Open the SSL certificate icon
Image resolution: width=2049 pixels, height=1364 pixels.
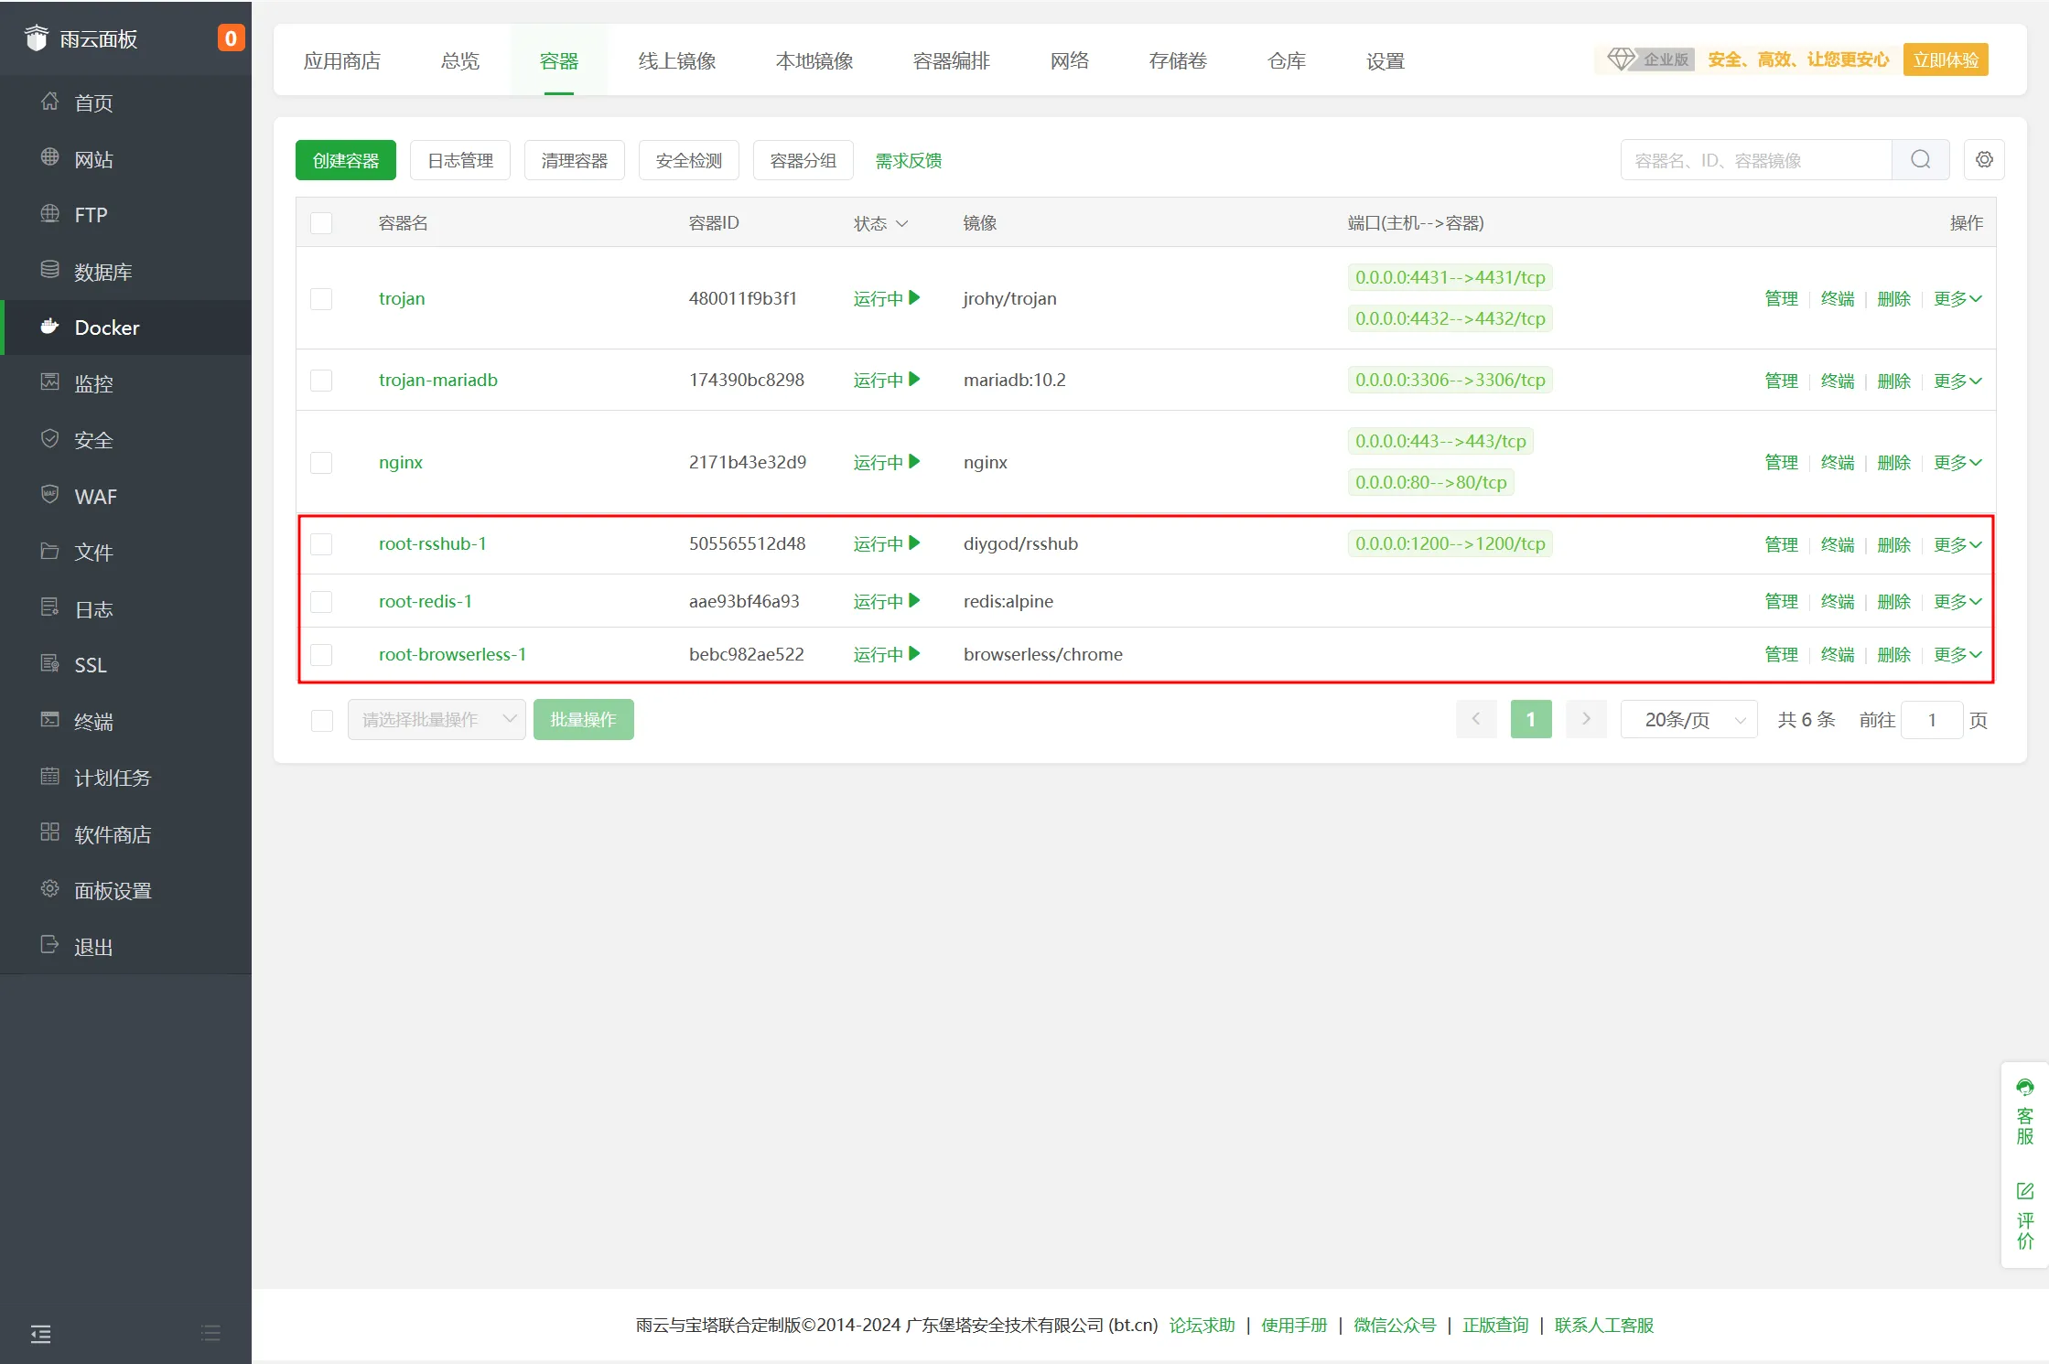point(50,664)
